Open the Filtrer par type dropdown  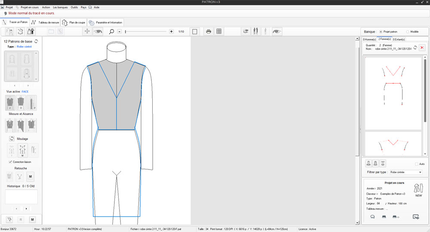point(405,172)
